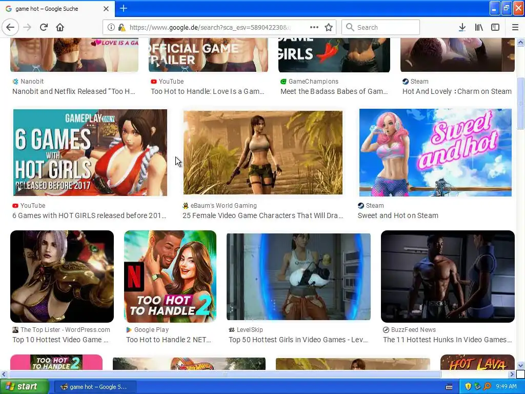Click the GameChampions source label
The width and height of the screenshot is (525, 394).
click(x=313, y=82)
